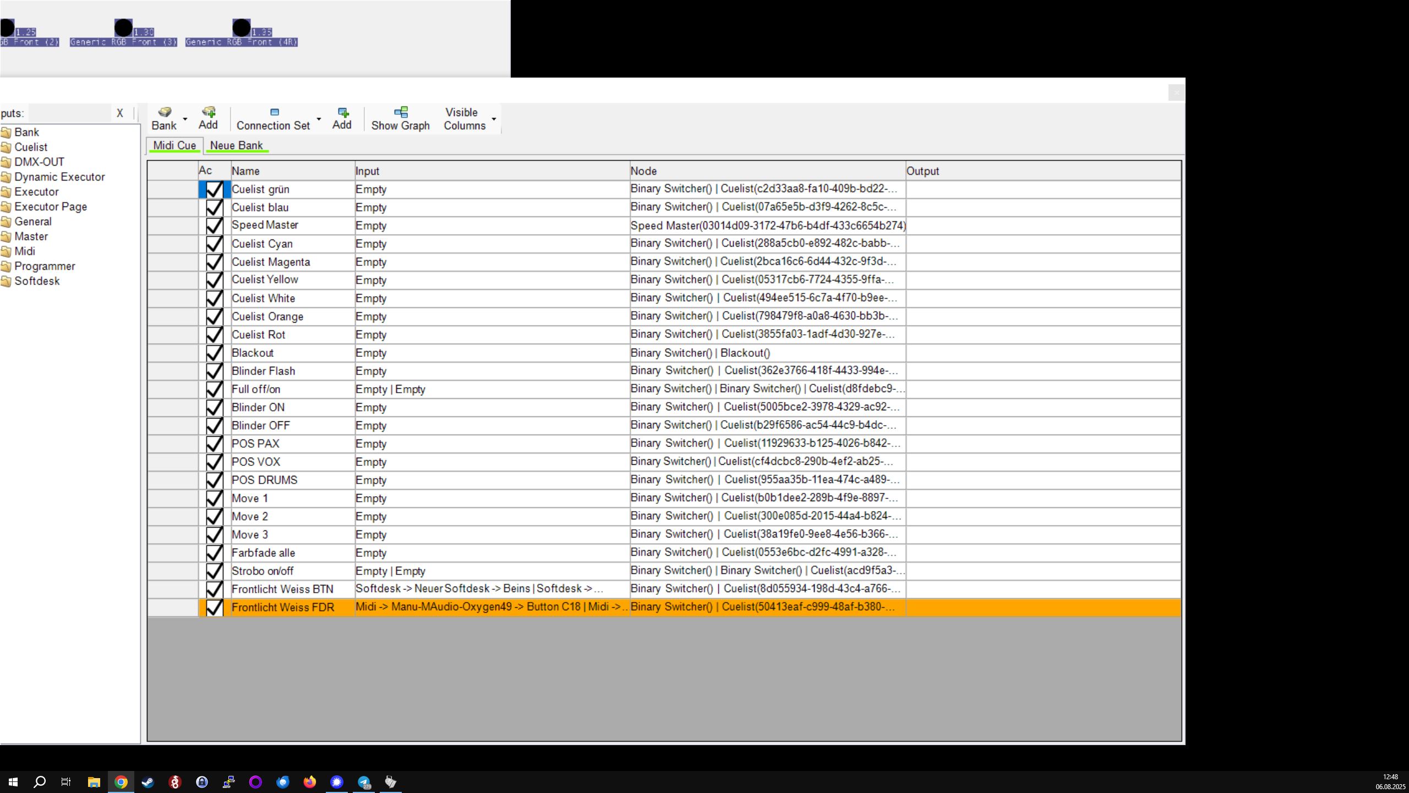This screenshot has height=793, width=1409.
Task: Open Chrome from the taskbar
Action: tap(121, 781)
